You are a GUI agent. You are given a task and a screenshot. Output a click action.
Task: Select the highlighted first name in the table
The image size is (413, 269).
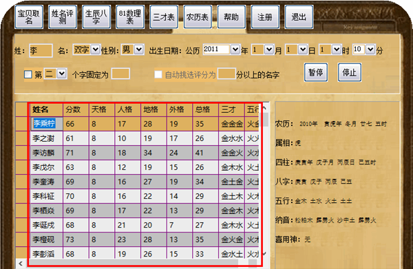coord(47,123)
